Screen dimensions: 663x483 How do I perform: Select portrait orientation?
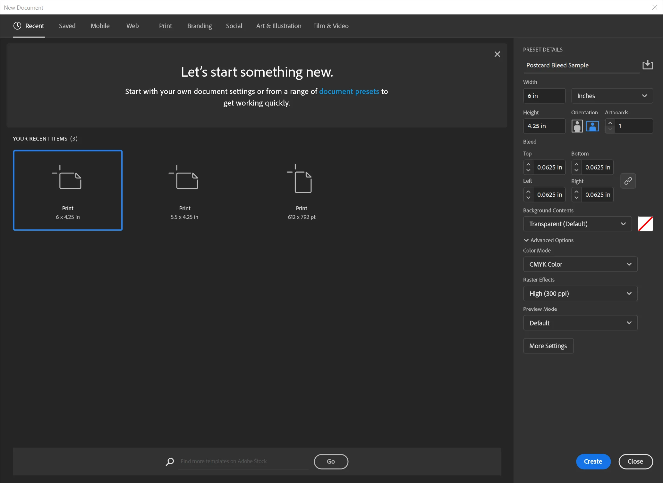click(577, 126)
